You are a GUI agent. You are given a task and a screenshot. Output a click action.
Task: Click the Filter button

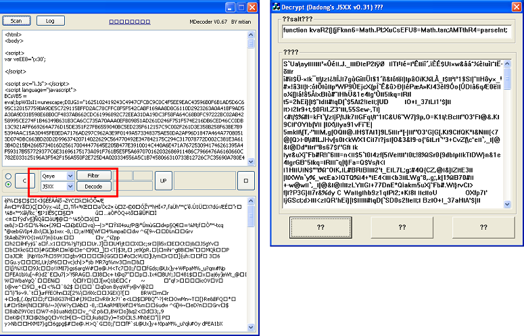pyautogui.click(x=93, y=176)
